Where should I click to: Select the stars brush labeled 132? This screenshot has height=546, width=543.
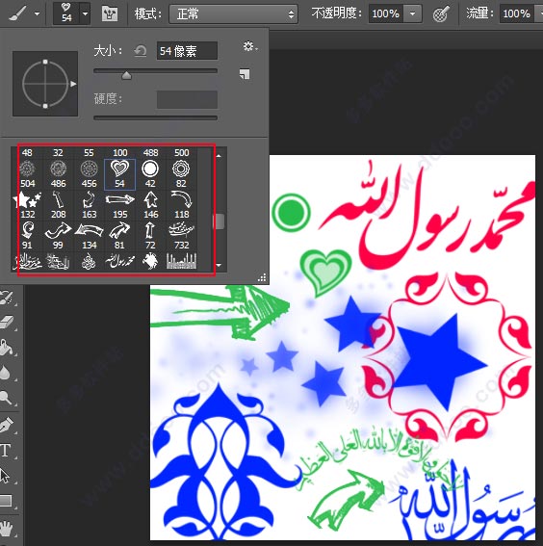tap(27, 205)
